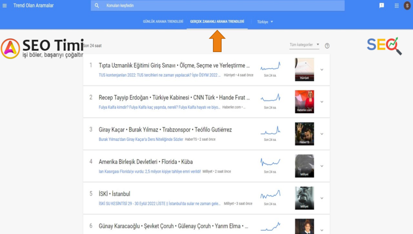413x234 pixels.
Task: Select Gerçek Zamanlı Arama Trendleri tab
Action: point(217,21)
